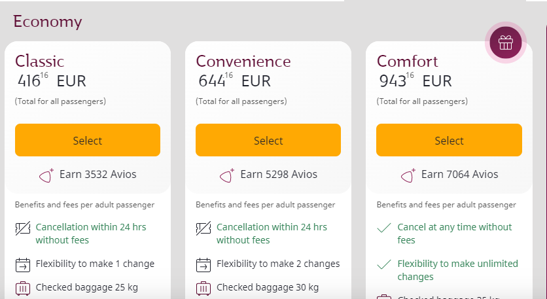This screenshot has width=547, height=299.
Task: Click Convenience flexibility calendar icon
Action: (x=203, y=265)
